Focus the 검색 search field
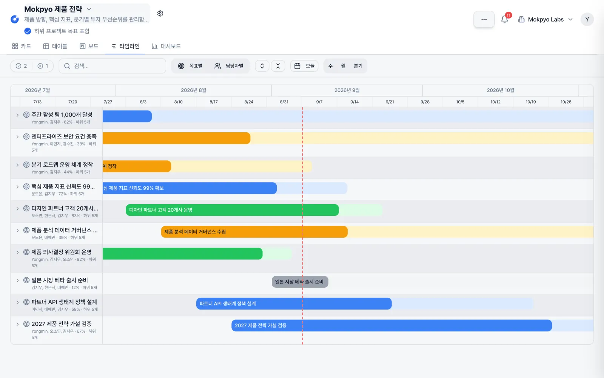The image size is (604, 378). (x=112, y=66)
